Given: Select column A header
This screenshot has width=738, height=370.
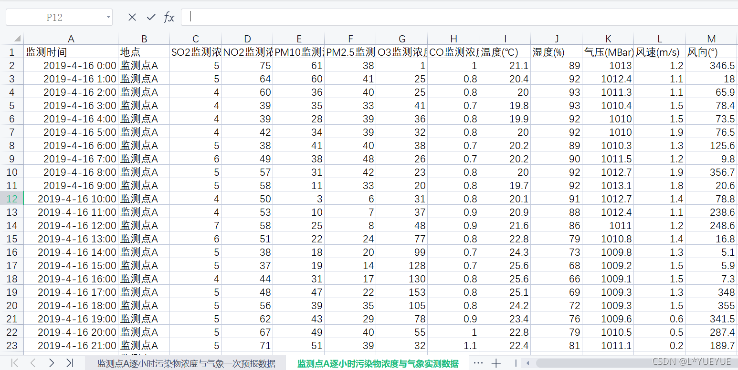Looking at the screenshot, I should coord(71,39).
